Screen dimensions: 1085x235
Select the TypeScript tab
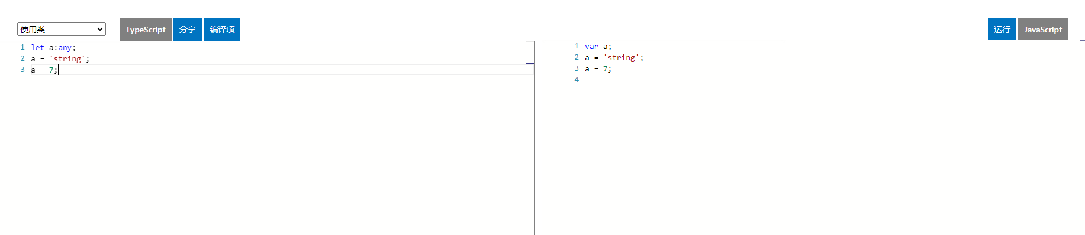[146, 30]
